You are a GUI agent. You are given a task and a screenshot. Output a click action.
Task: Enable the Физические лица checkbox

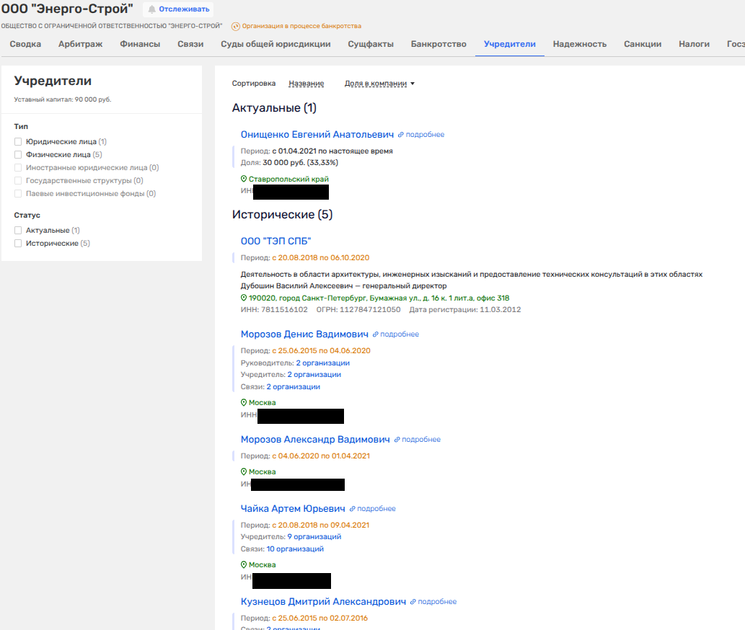click(18, 154)
